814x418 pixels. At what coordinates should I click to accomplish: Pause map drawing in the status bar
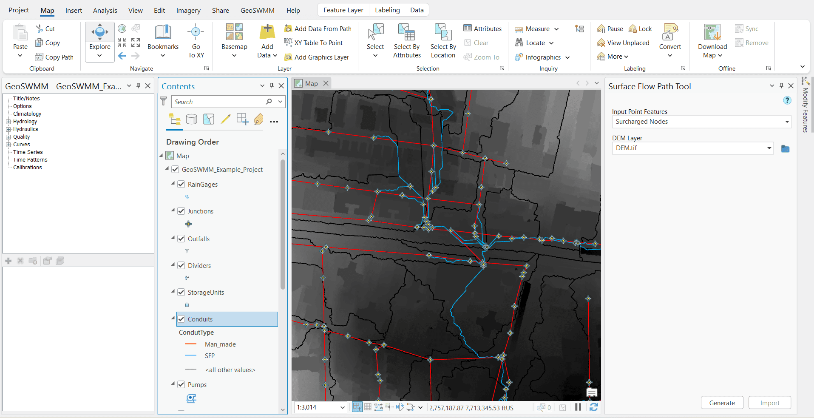578,407
